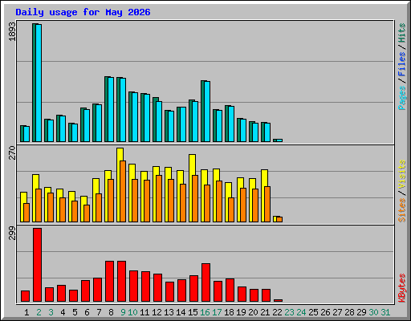Select the Pages legend label

click(402, 98)
